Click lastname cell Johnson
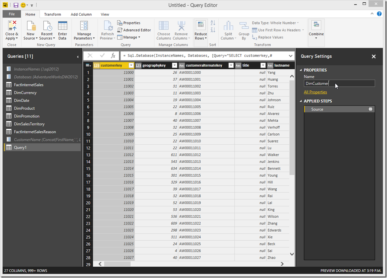This screenshot has width=387, height=278. click(x=278, y=100)
